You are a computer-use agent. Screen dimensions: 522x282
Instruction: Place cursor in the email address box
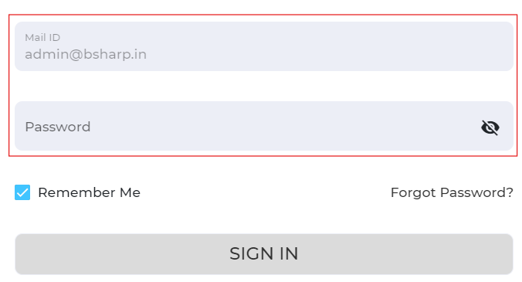point(263,46)
